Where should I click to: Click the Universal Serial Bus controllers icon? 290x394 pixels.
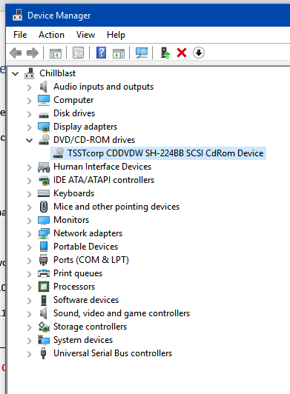(43, 353)
